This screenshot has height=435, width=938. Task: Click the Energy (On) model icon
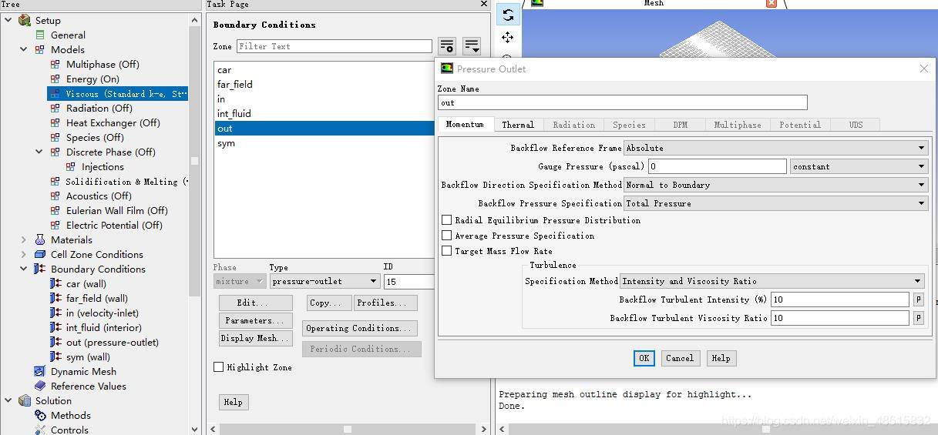(55, 79)
